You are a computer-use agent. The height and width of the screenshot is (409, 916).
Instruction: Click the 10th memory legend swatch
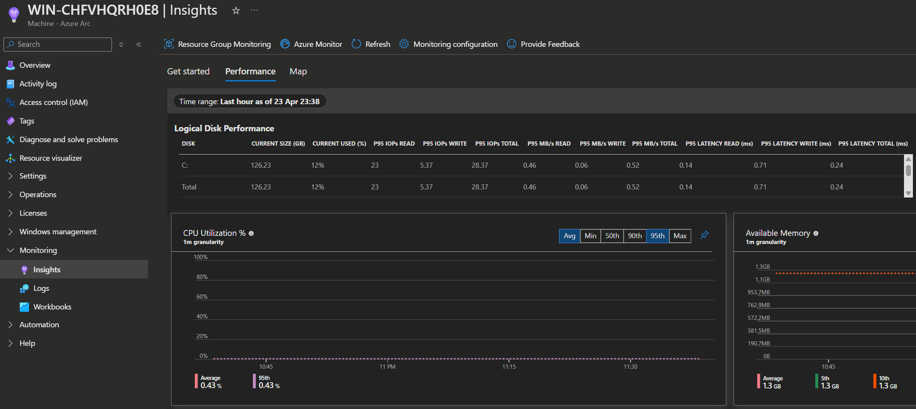[x=875, y=382]
